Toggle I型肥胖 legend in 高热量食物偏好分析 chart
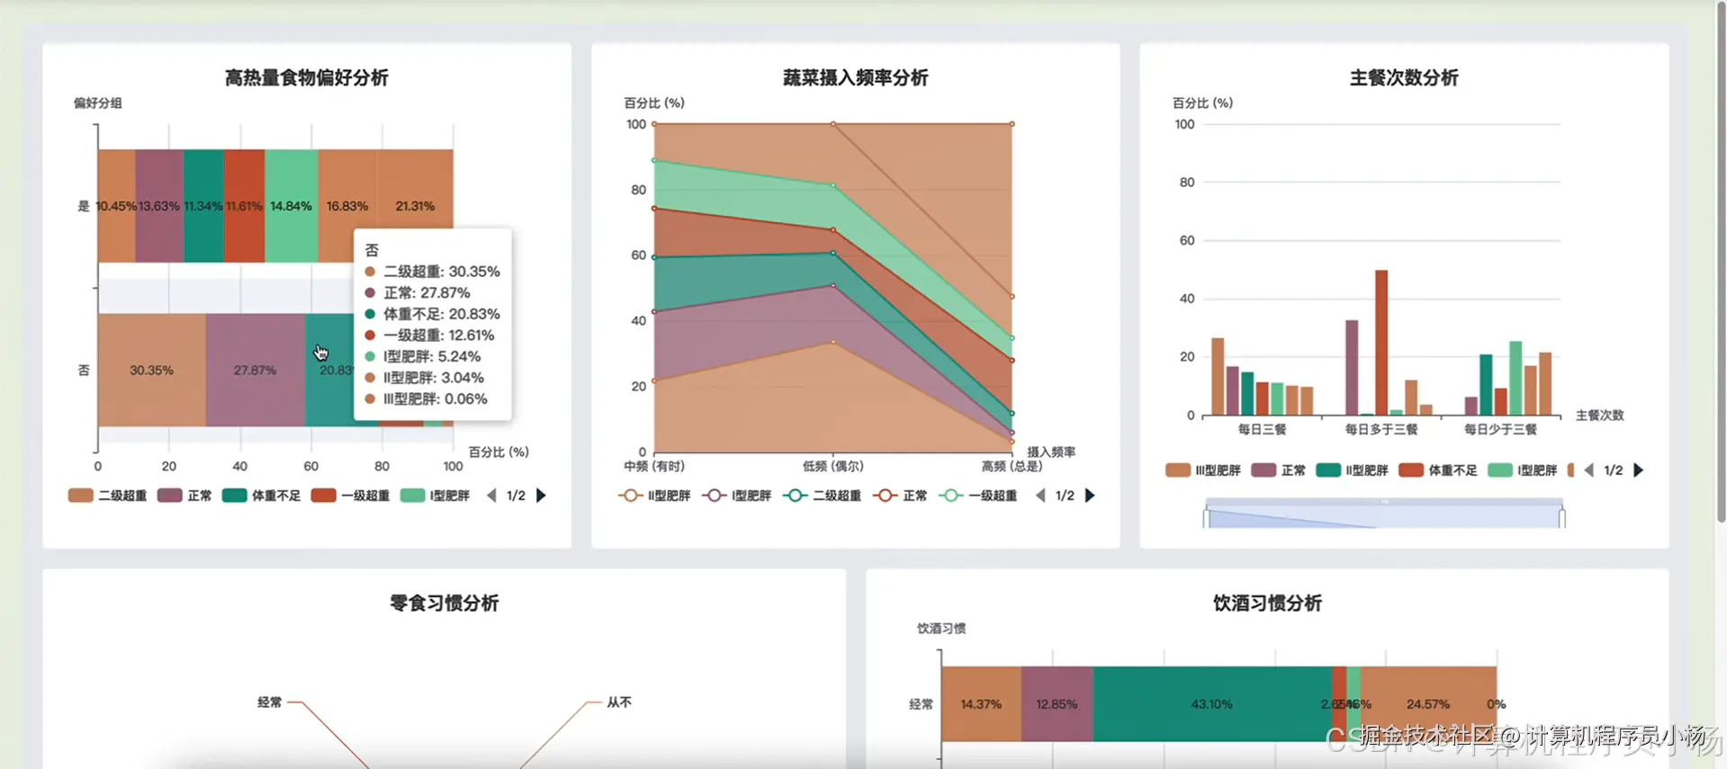 coord(435,496)
